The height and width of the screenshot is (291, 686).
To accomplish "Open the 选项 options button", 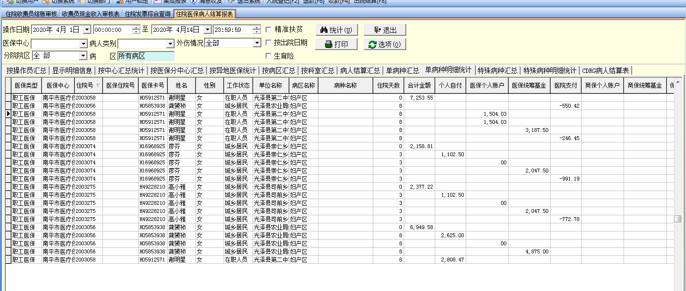I will pos(385,44).
